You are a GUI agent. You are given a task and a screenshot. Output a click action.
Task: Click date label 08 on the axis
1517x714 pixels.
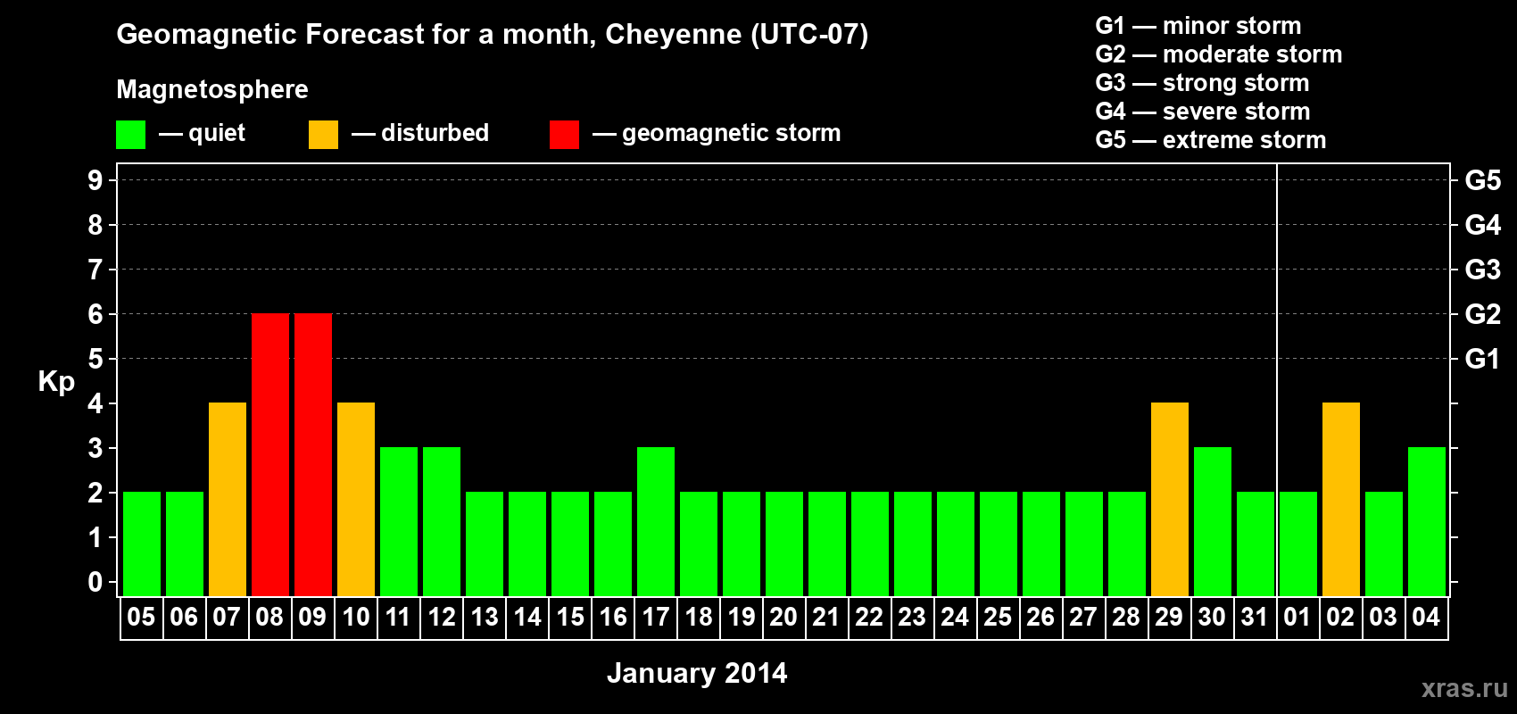click(x=269, y=617)
